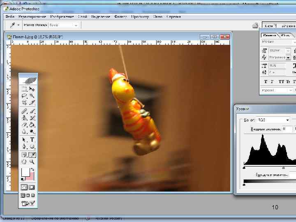
Task: Toggle Faux Bold in Character panel
Action: pyautogui.click(x=266, y=81)
